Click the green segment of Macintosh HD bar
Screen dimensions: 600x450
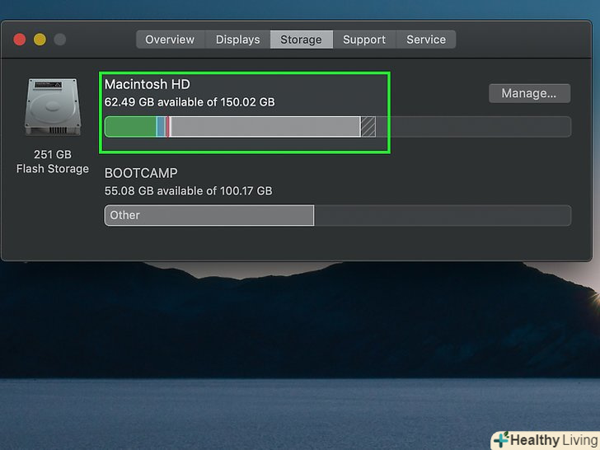[130, 127]
